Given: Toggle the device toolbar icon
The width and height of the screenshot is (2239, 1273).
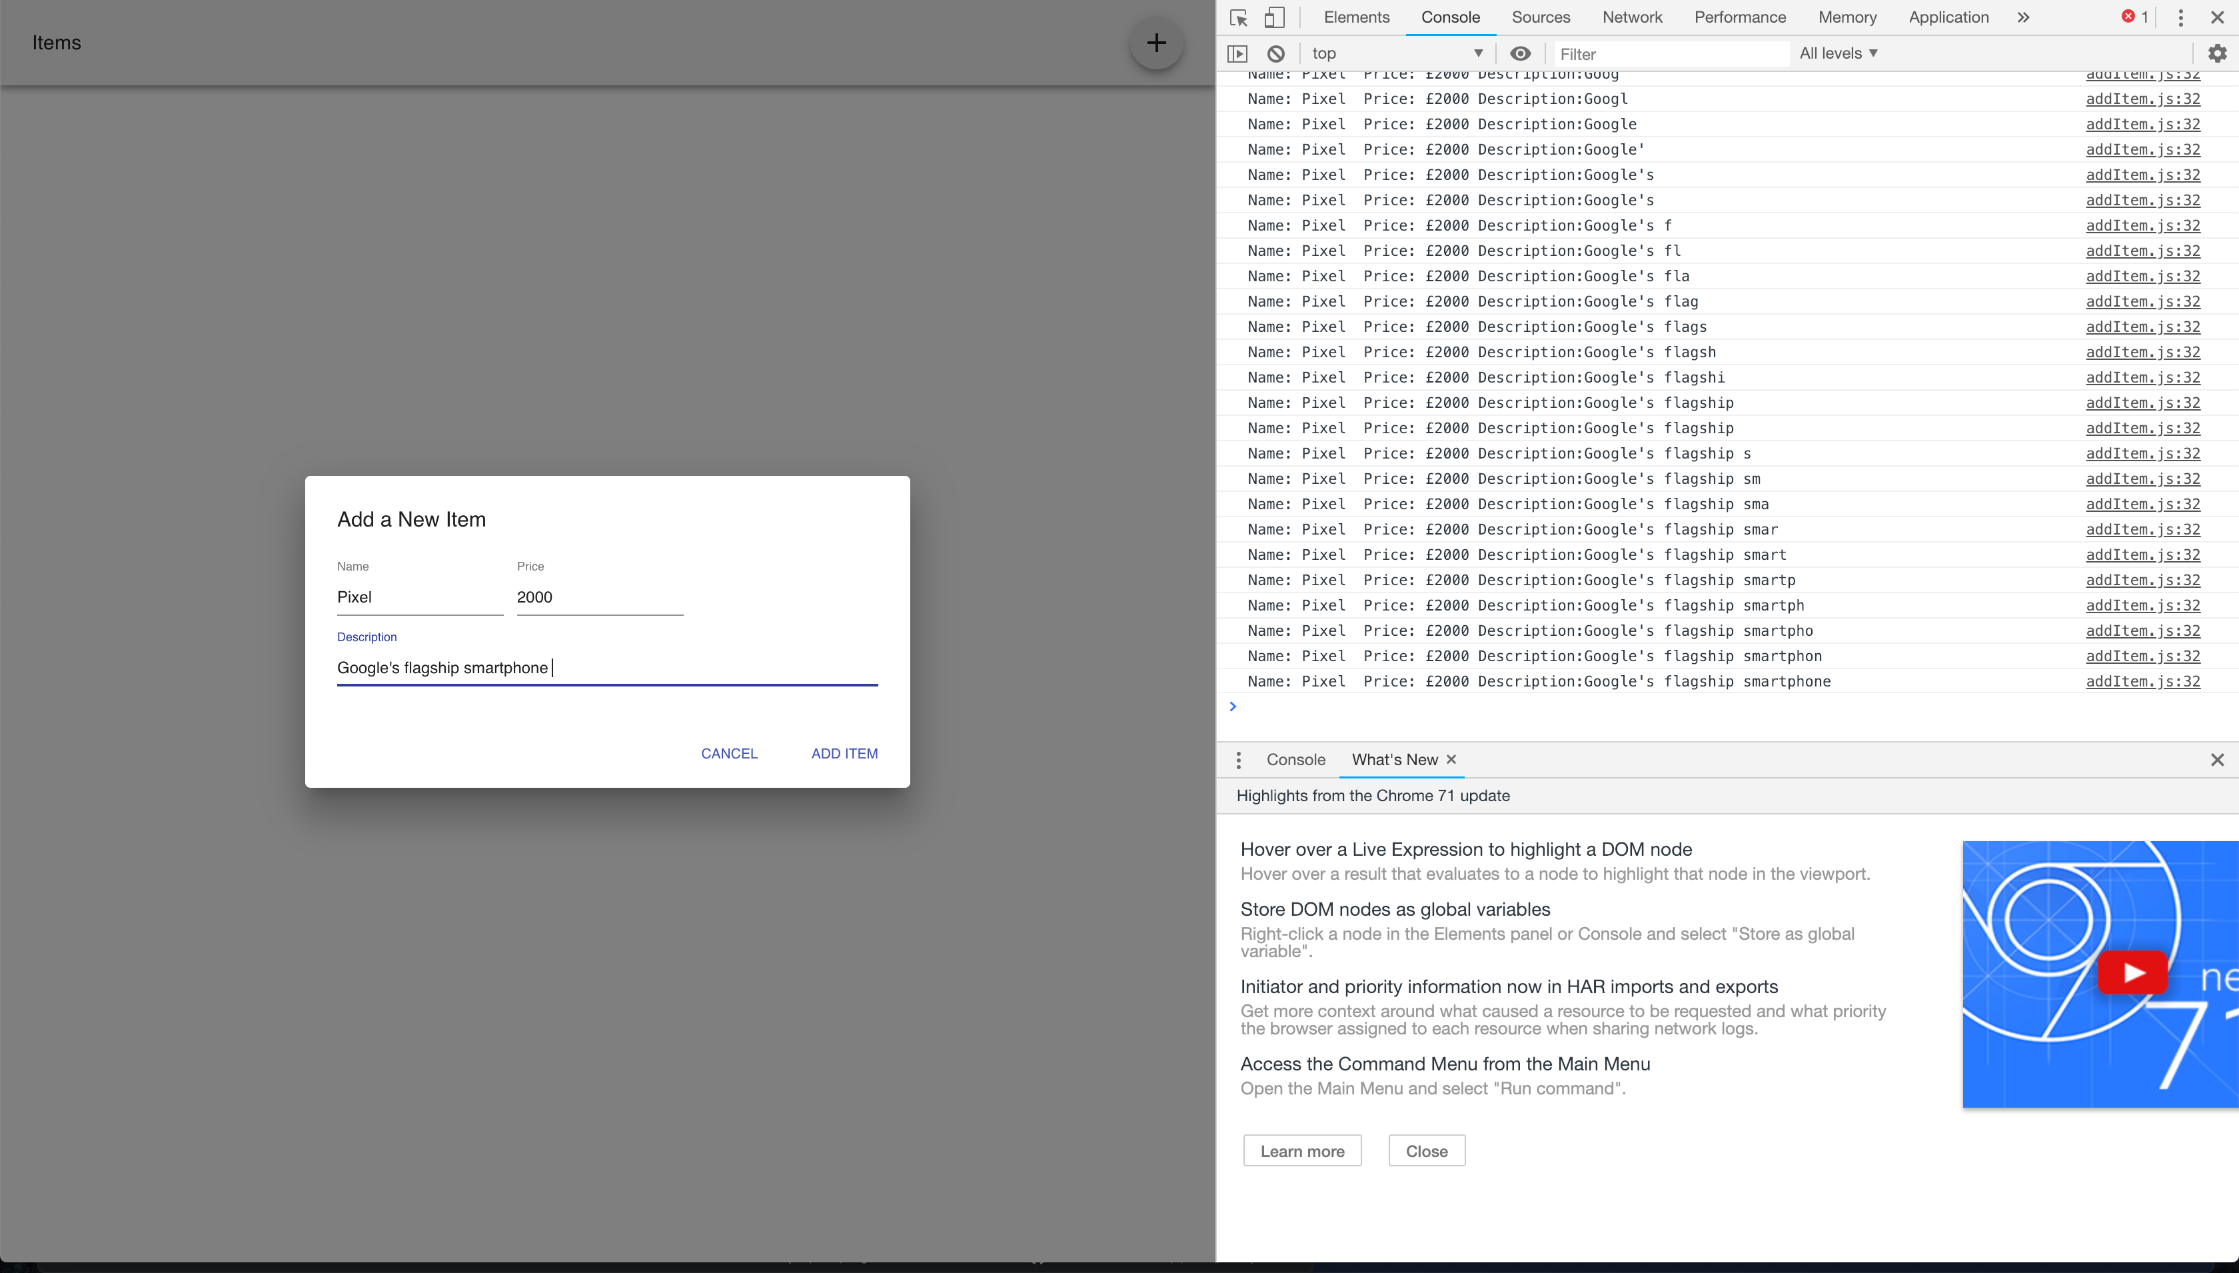Looking at the screenshot, I should pos(1275,17).
